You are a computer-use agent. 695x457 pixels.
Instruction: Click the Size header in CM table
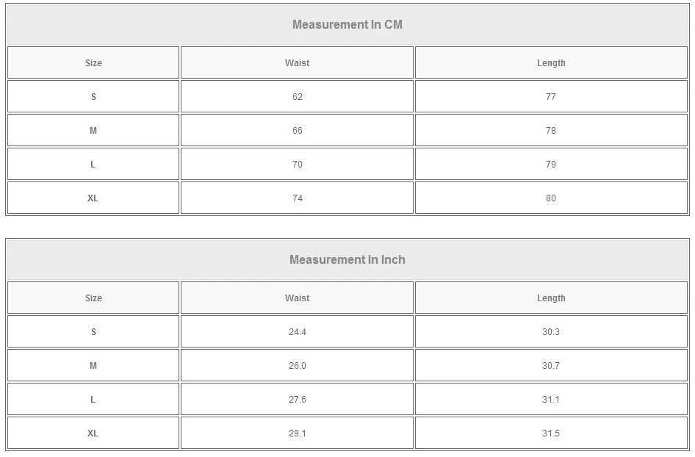tap(93, 63)
